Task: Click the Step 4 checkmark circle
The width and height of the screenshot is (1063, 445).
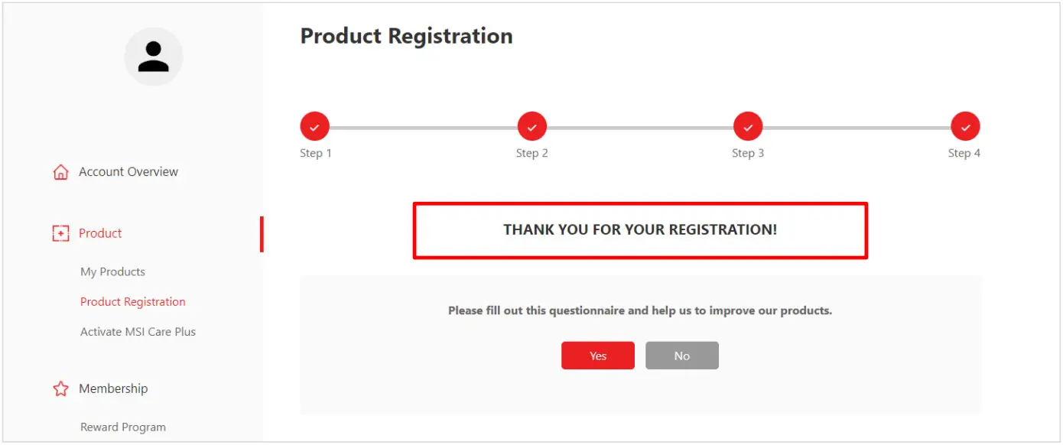Action: [x=965, y=127]
